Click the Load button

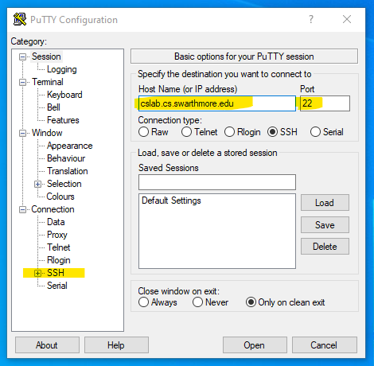(x=325, y=203)
